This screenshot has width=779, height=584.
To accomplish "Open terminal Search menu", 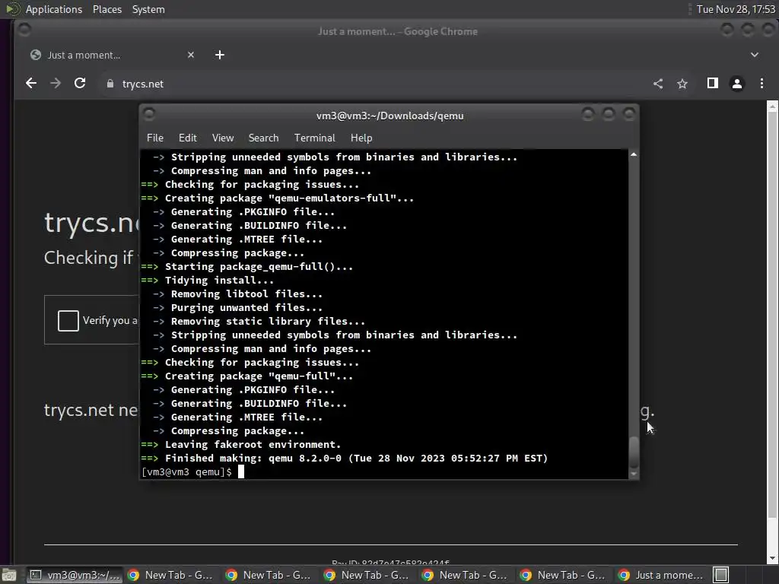I will 263,138.
